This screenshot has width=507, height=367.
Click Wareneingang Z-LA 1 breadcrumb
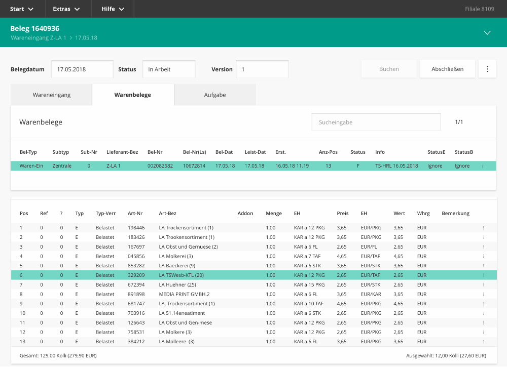[x=38, y=38]
